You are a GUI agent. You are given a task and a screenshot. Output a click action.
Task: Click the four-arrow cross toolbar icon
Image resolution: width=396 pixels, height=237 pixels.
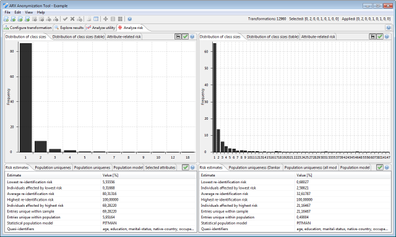pos(106,19)
